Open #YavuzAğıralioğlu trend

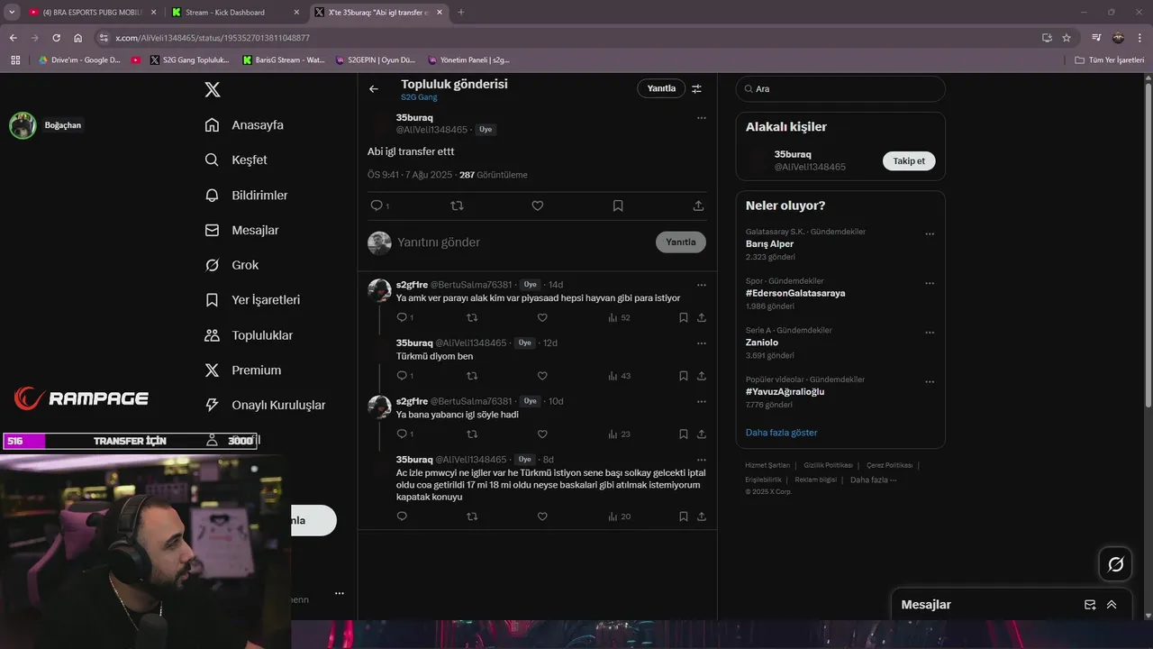coord(785,391)
